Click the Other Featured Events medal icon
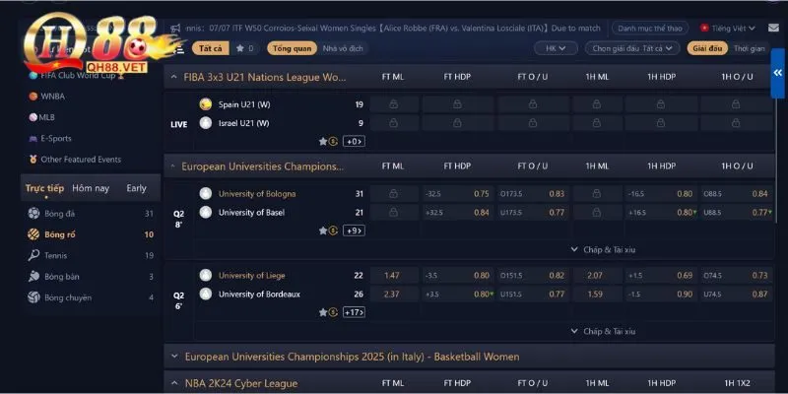 point(34,159)
